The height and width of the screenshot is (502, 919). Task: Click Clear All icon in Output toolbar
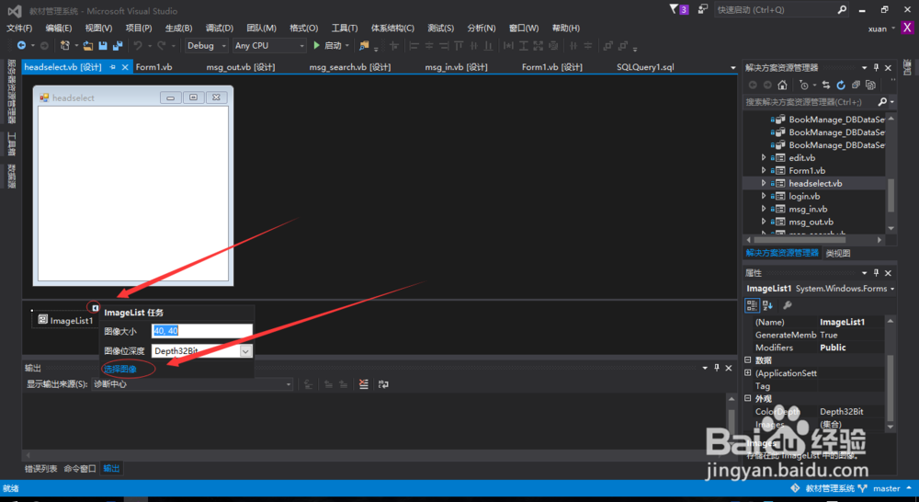tap(364, 384)
